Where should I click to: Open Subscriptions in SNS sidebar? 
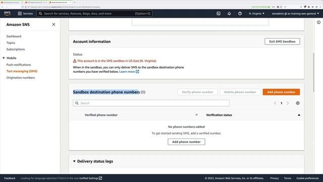(x=16, y=50)
